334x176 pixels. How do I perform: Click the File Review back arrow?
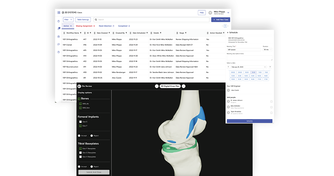point(79,86)
